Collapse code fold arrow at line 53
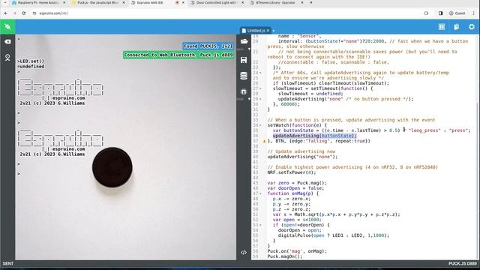Viewport: 480px width, 270px height. click(x=260, y=225)
